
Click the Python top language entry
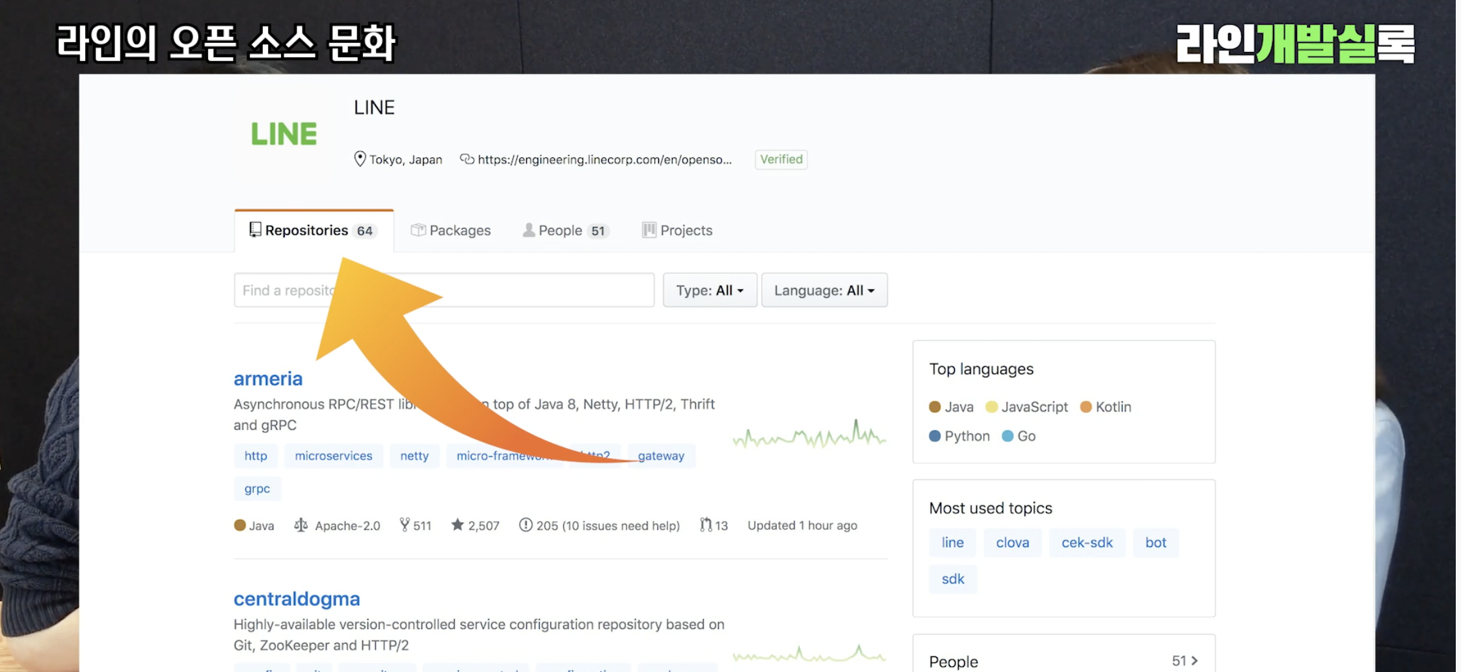(x=959, y=436)
